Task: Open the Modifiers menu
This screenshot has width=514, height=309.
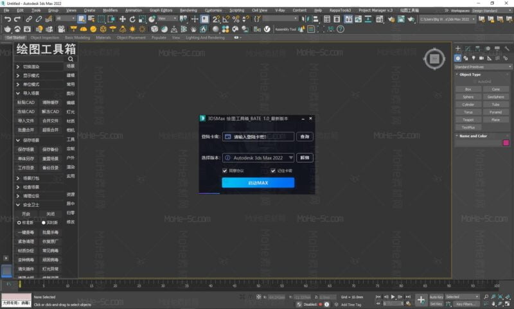Action: [x=110, y=10]
